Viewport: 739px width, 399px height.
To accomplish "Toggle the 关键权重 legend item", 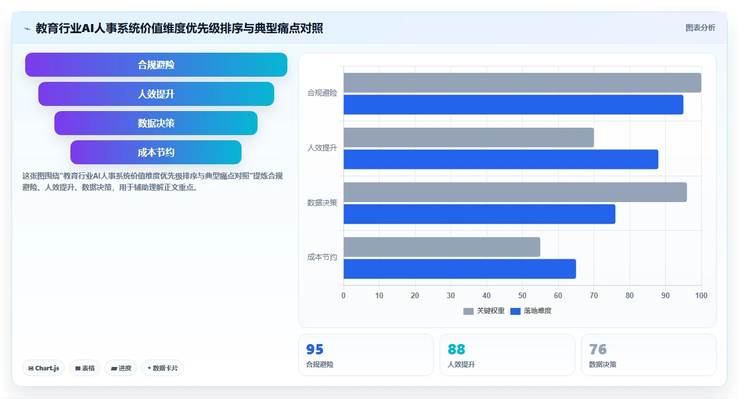I will 484,311.
